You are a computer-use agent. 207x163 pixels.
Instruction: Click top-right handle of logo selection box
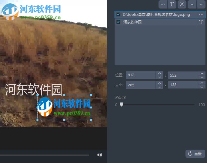point(91,95)
